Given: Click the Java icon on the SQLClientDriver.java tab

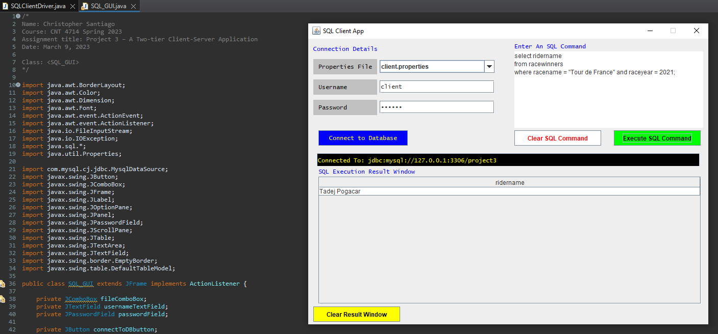Looking at the screenshot, I should (5, 6).
